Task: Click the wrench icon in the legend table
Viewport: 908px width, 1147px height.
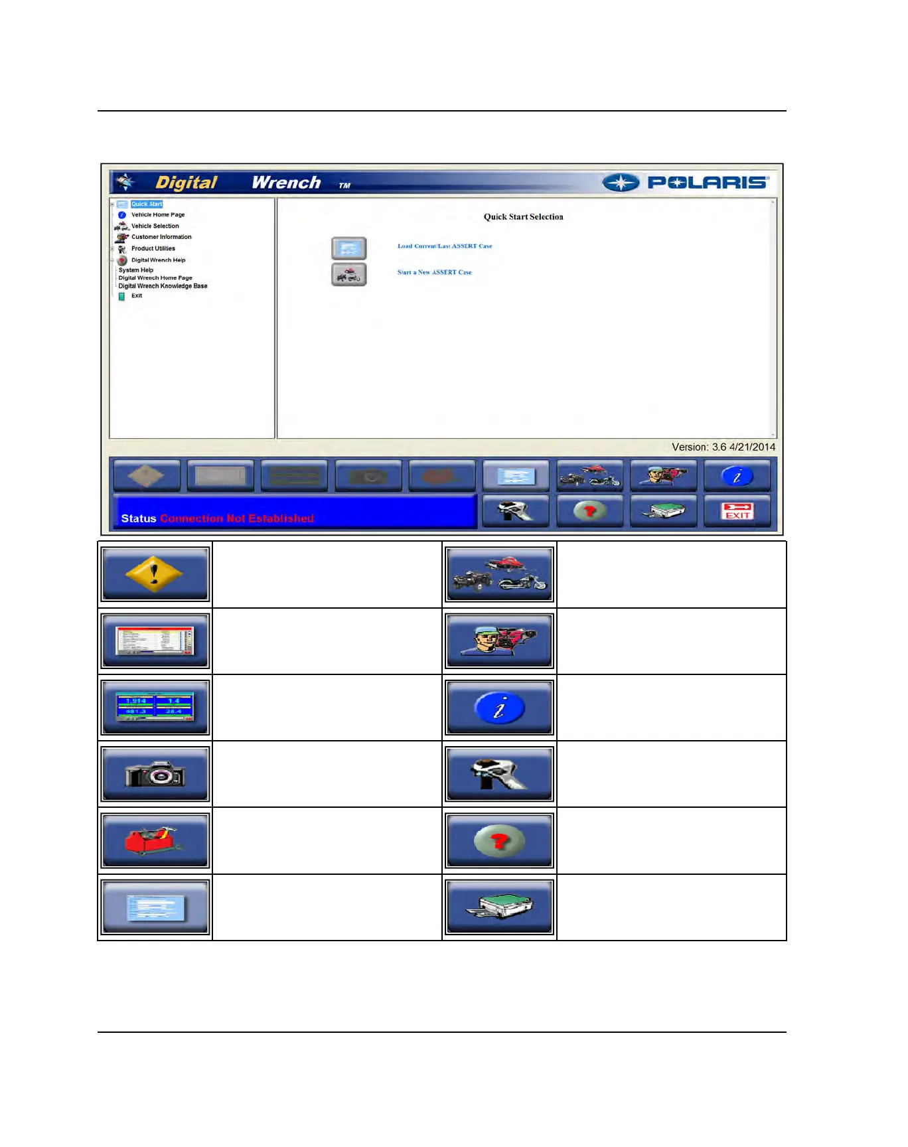Action: click(x=500, y=774)
